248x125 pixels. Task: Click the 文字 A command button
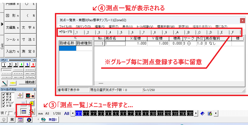click(x=28, y=28)
